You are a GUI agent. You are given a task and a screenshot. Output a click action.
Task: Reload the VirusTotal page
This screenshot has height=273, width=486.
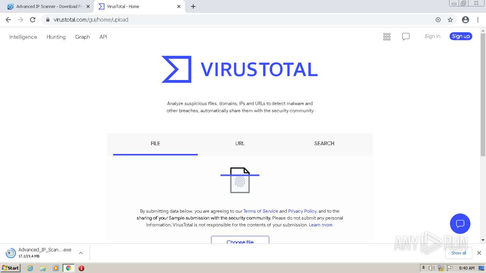[33, 20]
